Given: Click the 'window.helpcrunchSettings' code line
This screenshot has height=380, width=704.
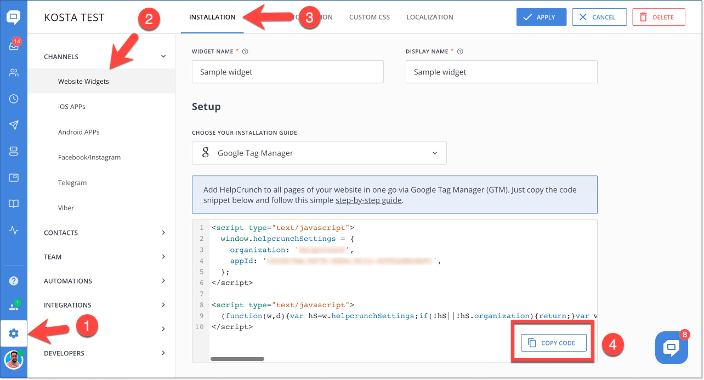Looking at the screenshot, I should tap(288, 239).
